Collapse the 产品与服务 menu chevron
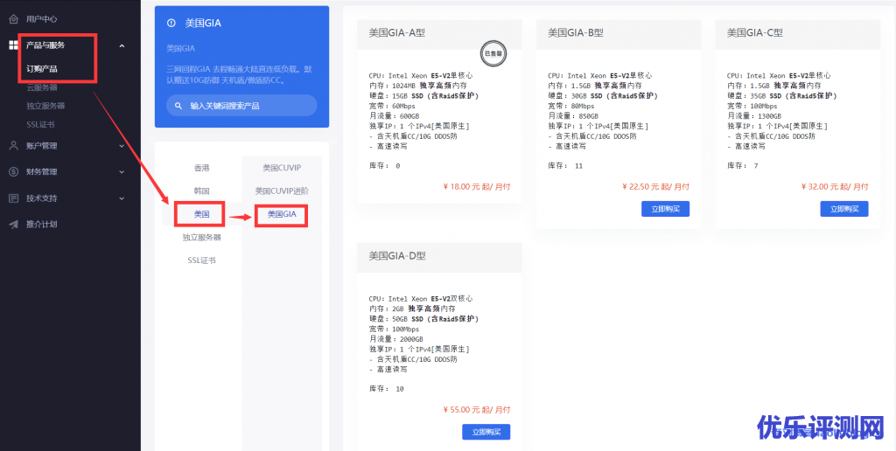The height and width of the screenshot is (451, 896). coord(122,45)
